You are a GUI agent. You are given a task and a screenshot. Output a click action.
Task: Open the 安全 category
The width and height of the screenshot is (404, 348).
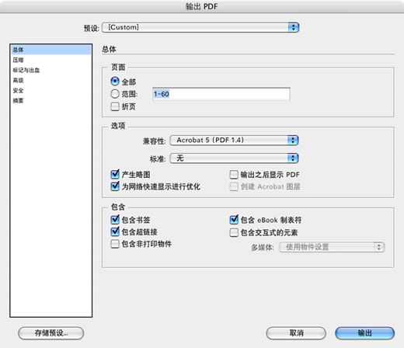51,90
